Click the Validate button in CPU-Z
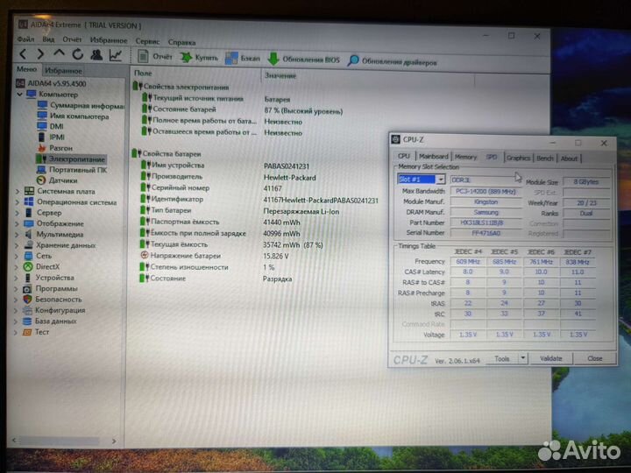The height and width of the screenshot is (473, 631). click(551, 358)
